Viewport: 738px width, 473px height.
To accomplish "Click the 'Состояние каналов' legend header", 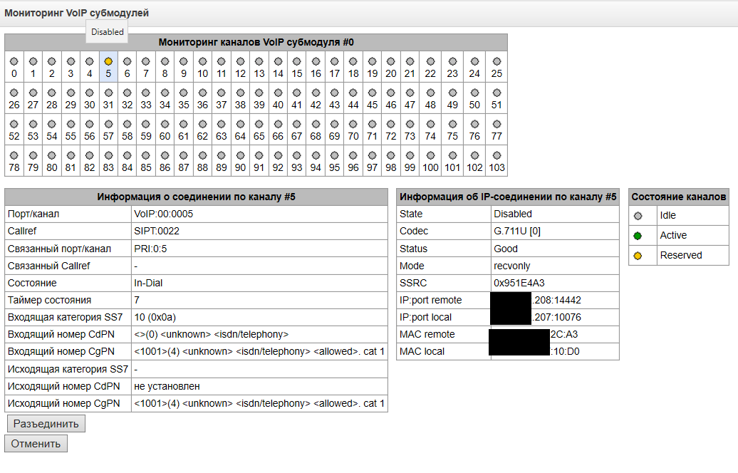I will click(x=679, y=197).
